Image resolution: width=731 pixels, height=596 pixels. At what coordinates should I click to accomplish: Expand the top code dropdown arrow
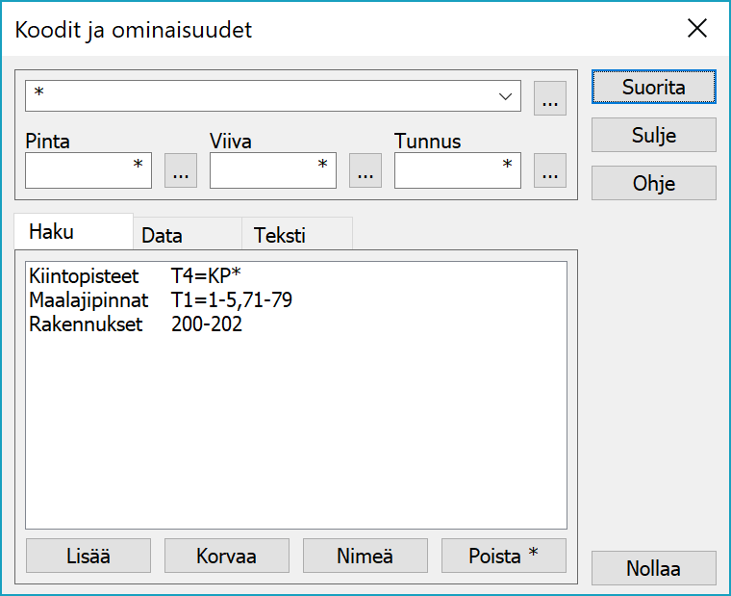(x=505, y=96)
